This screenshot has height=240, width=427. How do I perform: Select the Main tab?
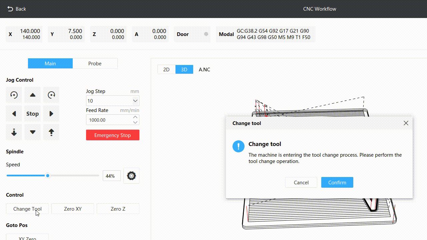point(50,63)
